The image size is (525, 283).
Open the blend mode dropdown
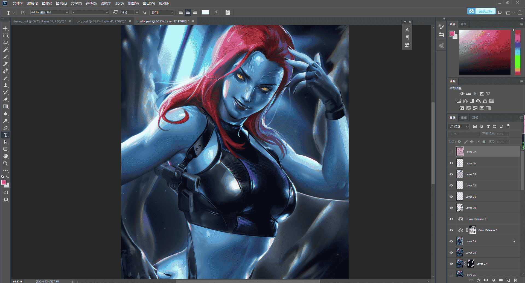coord(464,134)
